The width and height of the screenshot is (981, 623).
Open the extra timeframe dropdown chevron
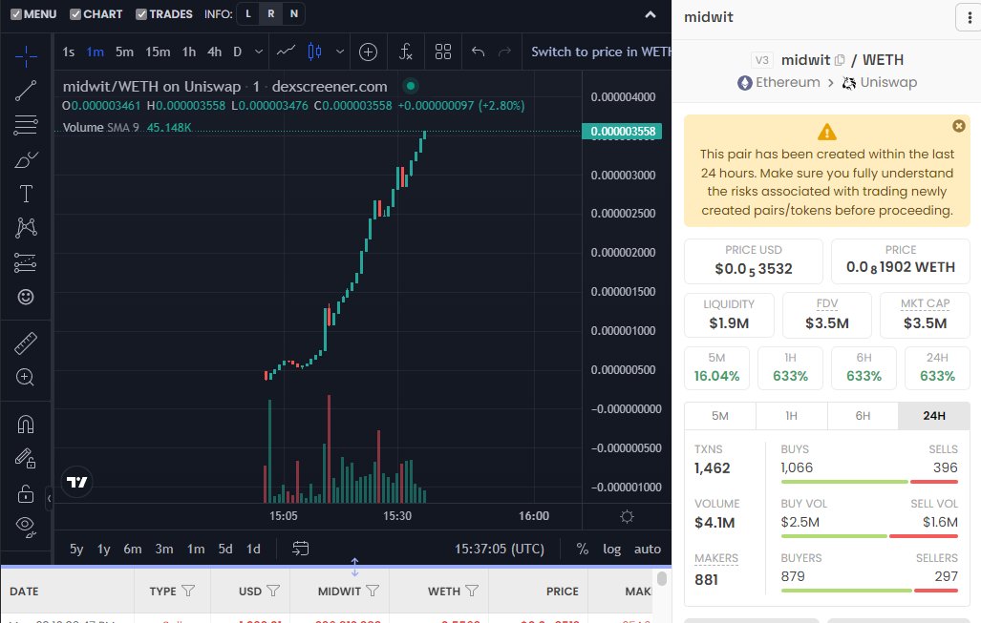point(258,52)
